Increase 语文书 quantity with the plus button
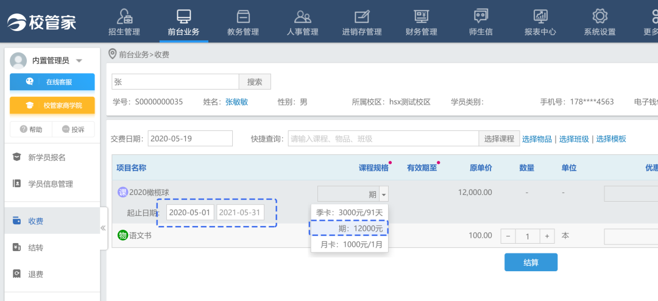Screen dimensions: 658x301 (x=548, y=236)
